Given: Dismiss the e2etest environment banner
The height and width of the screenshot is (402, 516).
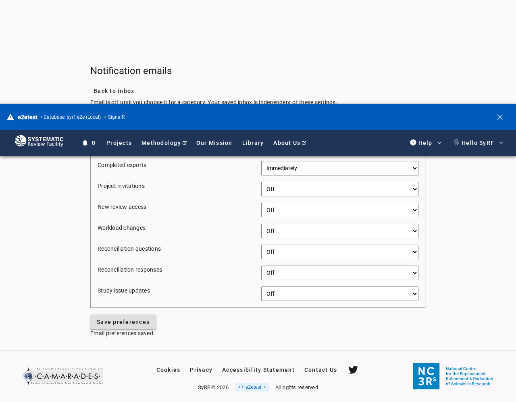Looking at the screenshot, I should [x=500, y=117].
